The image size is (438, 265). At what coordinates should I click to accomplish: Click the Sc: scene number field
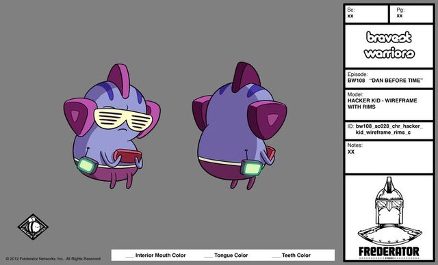coord(367,14)
